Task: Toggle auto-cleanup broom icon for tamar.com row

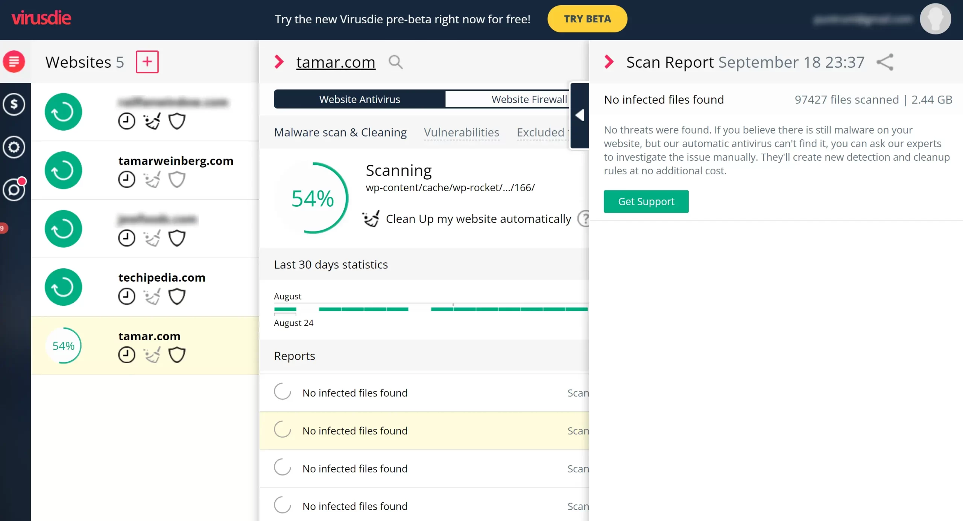Action: click(x=152, y=355)
